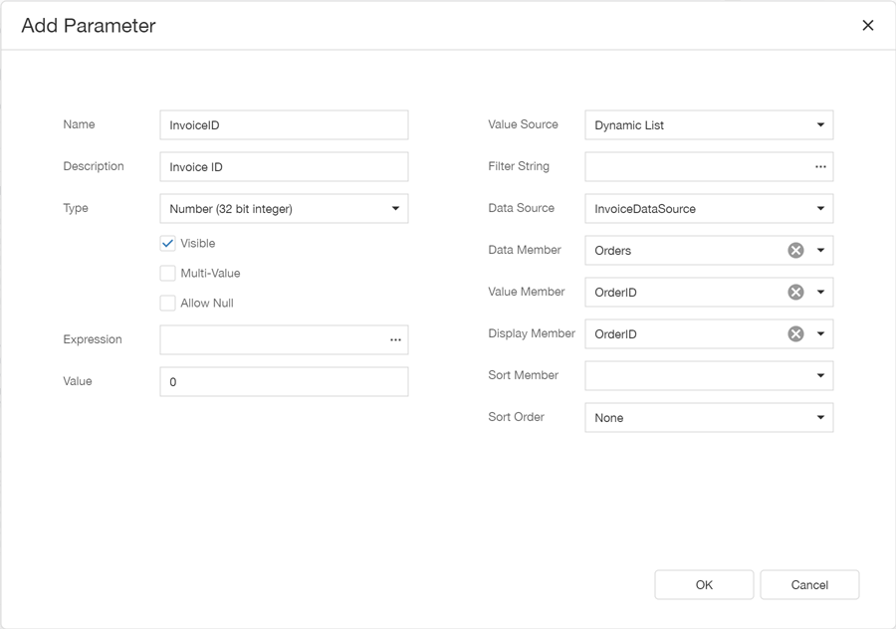896x629 pixels.
Task: Click the Sort Order dropdown arrow
Action: (x=820, y=417)
